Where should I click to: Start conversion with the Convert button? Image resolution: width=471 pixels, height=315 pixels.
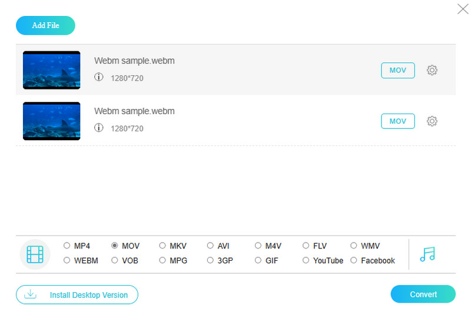[423, 294]
